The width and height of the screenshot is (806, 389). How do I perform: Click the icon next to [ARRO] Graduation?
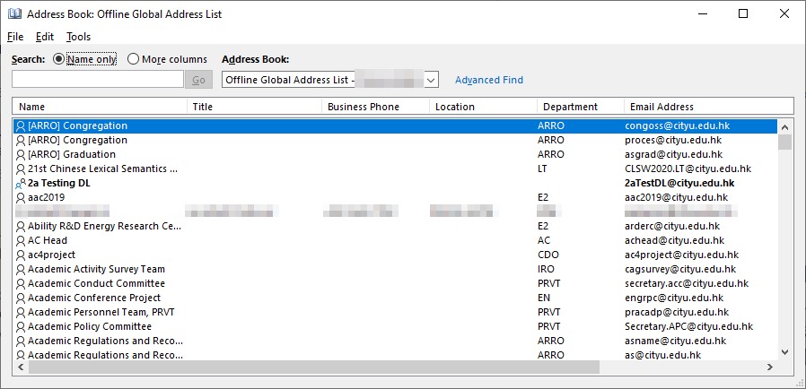tap(21, 154)
